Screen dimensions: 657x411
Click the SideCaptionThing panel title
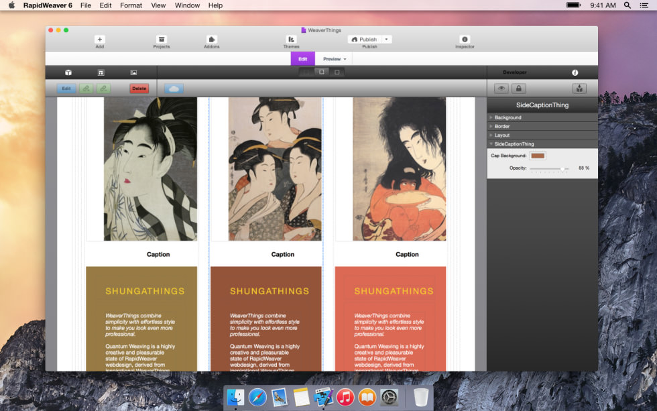(542, 105)
